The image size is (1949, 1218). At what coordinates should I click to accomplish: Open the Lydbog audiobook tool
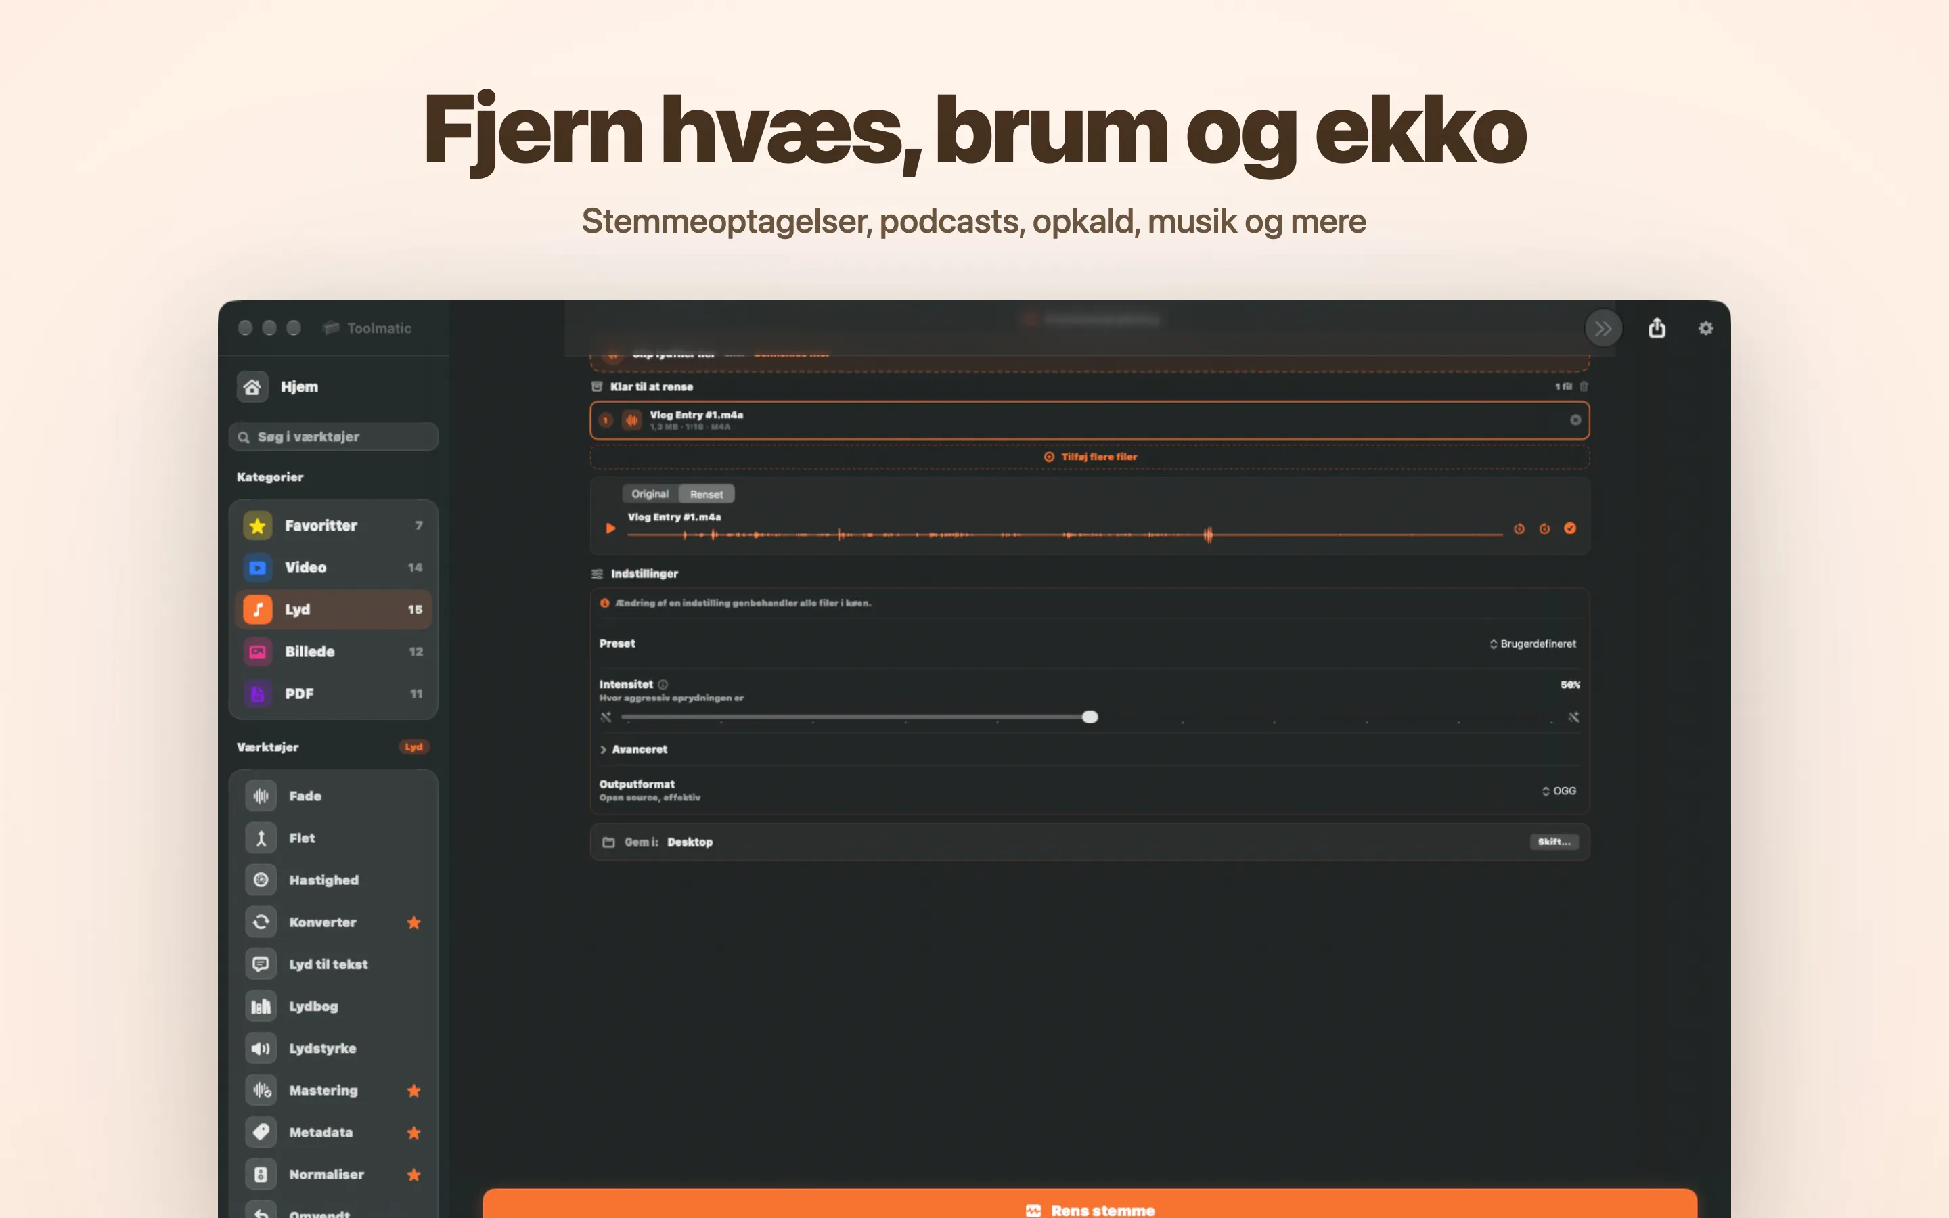[334, 1006]
